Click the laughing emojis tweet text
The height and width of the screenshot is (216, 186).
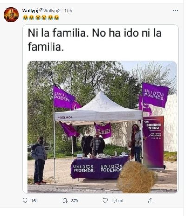[x=41, y=18]
